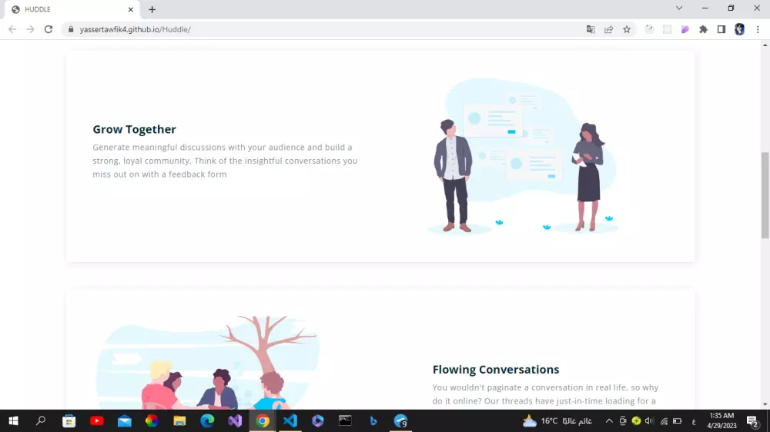770x432 pixels.
Task: Open Windows taskbar search
Action: tap(41, 420)
